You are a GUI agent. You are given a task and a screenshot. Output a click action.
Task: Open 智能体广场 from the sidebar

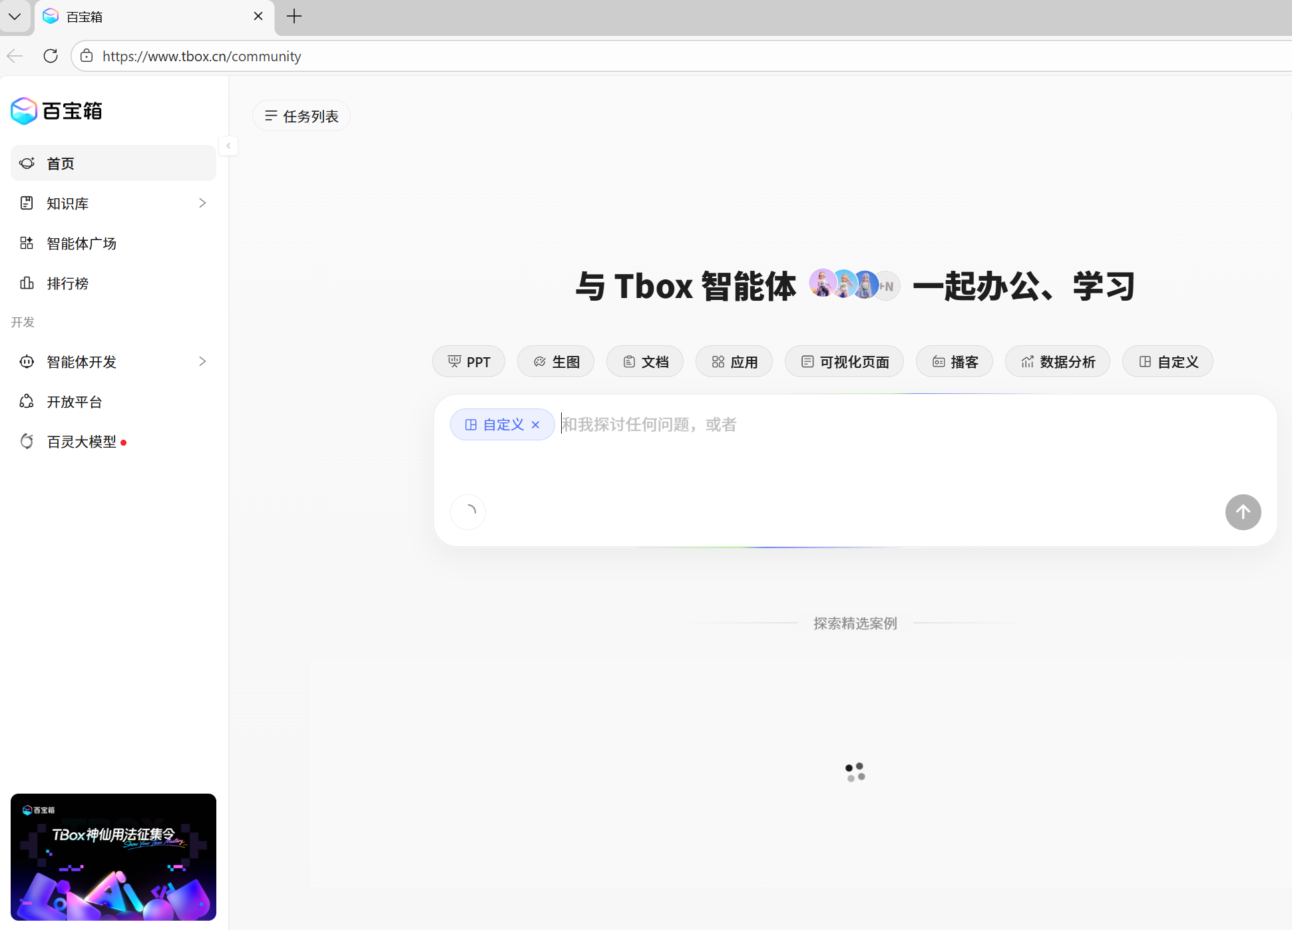coord(81,243)
